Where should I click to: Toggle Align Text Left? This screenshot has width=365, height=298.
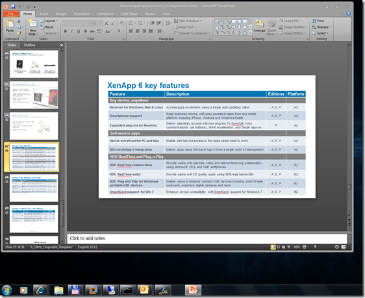[131, 31]
